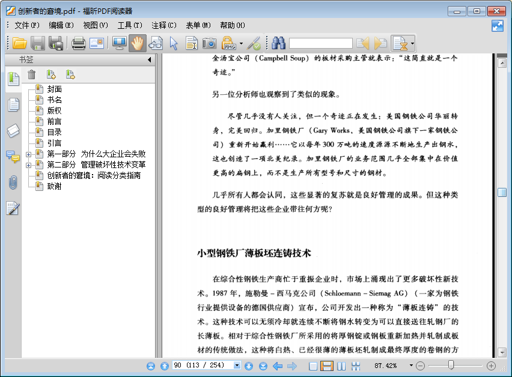Show Pages thumbnail panel in sidebar
Screen dimensions: 512x377
click(13, 104)
